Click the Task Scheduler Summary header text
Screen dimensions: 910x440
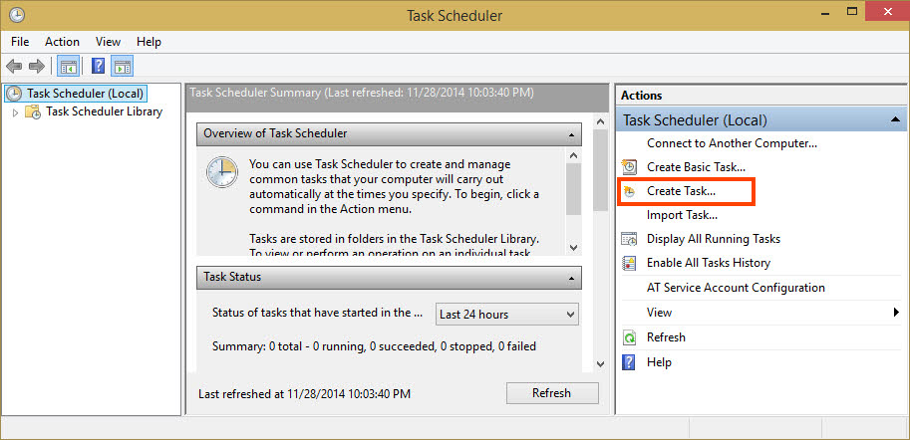[x=362, y=93]
